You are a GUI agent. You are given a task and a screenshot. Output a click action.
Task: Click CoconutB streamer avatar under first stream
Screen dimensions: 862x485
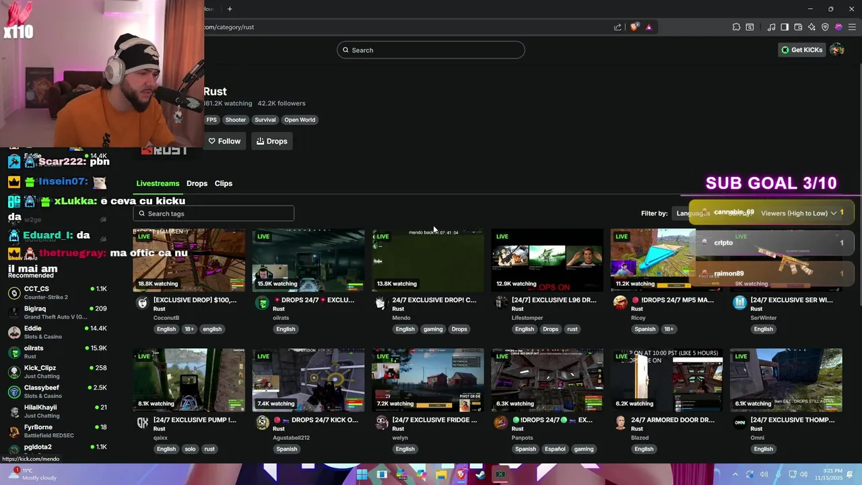pos(142,303)
